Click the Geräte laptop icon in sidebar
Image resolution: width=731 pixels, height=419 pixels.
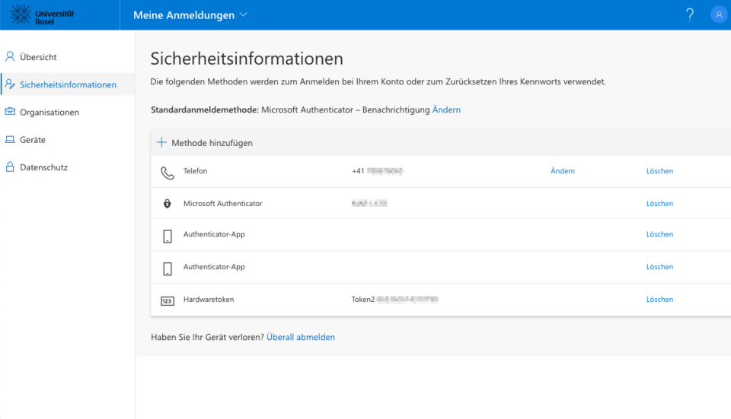10,140
